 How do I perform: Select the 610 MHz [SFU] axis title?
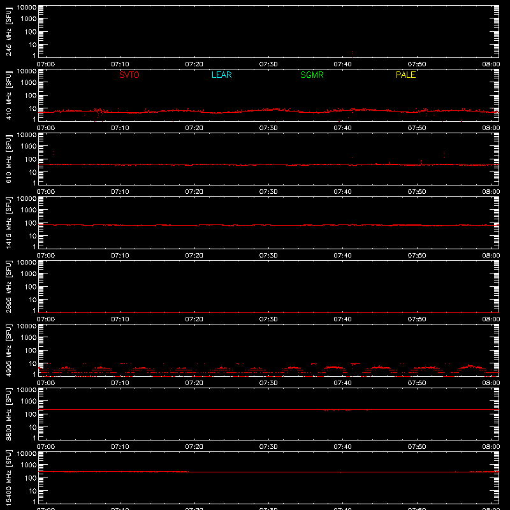8,159
